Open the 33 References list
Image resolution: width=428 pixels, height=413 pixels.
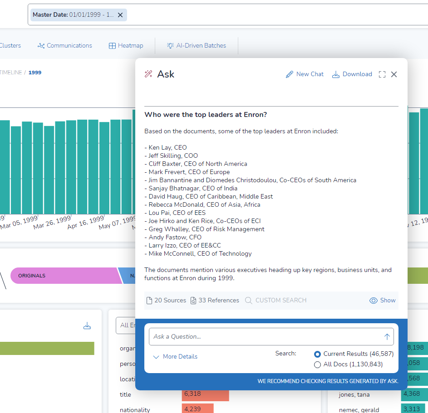pyautogui.click(x=215, y=301)
